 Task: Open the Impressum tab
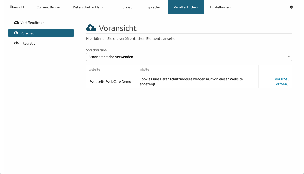point(127,7)
